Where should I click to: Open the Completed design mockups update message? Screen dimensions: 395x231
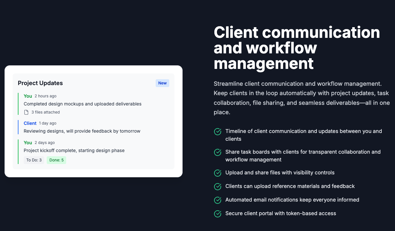point(82,104)
